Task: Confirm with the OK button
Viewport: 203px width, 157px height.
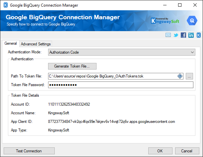Action: (160, 151)
